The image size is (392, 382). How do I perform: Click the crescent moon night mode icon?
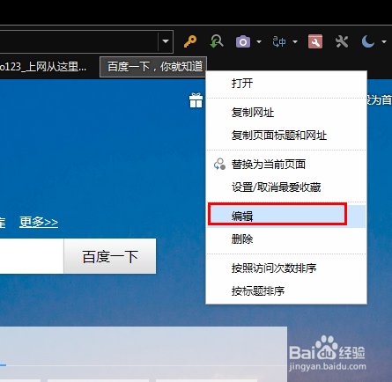coord(368,41)
